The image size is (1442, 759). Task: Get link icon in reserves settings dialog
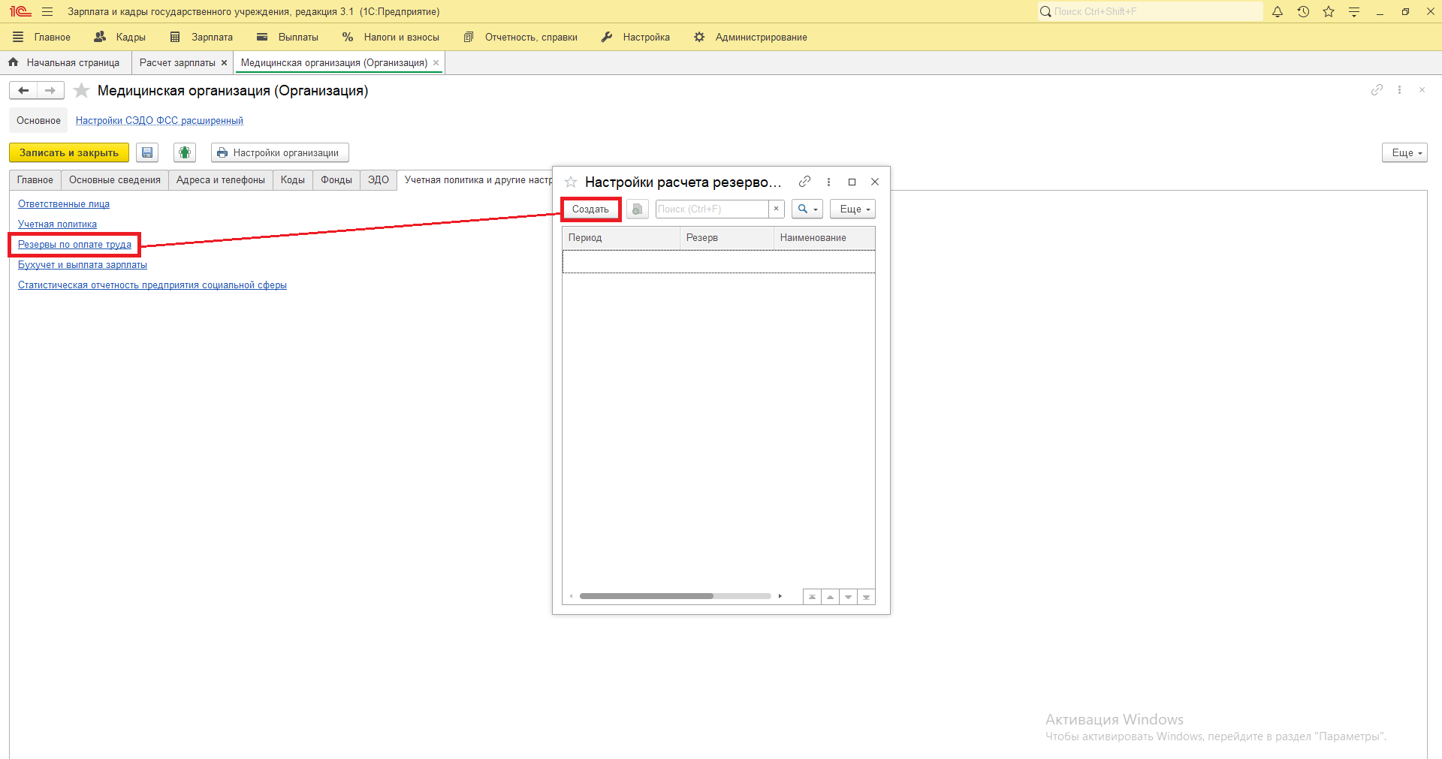pos(804,182)
